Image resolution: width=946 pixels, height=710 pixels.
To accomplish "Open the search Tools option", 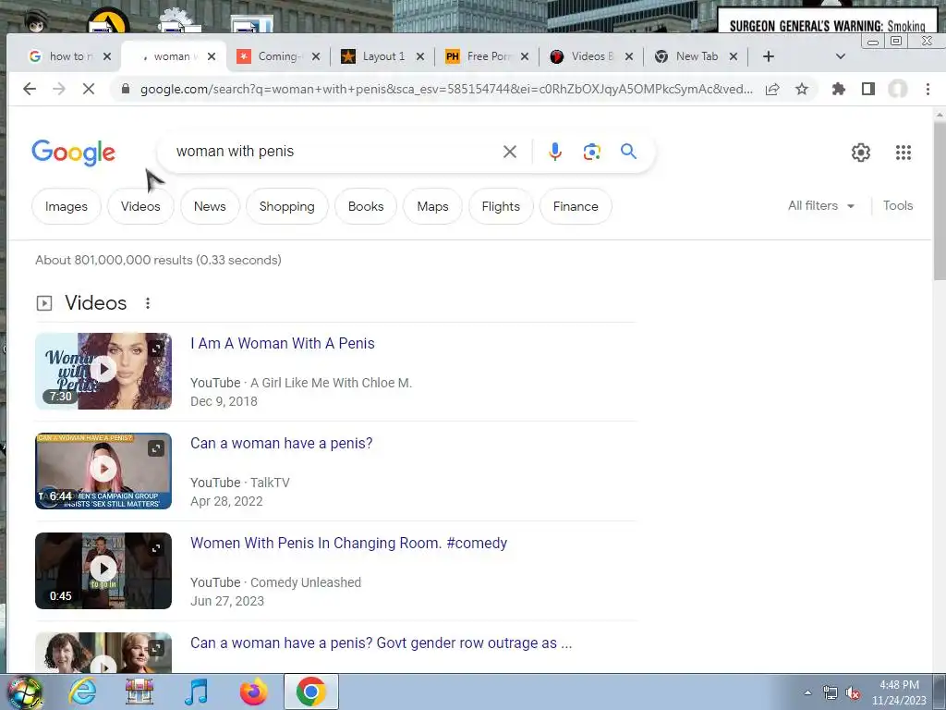I will (x=898, y=206).
